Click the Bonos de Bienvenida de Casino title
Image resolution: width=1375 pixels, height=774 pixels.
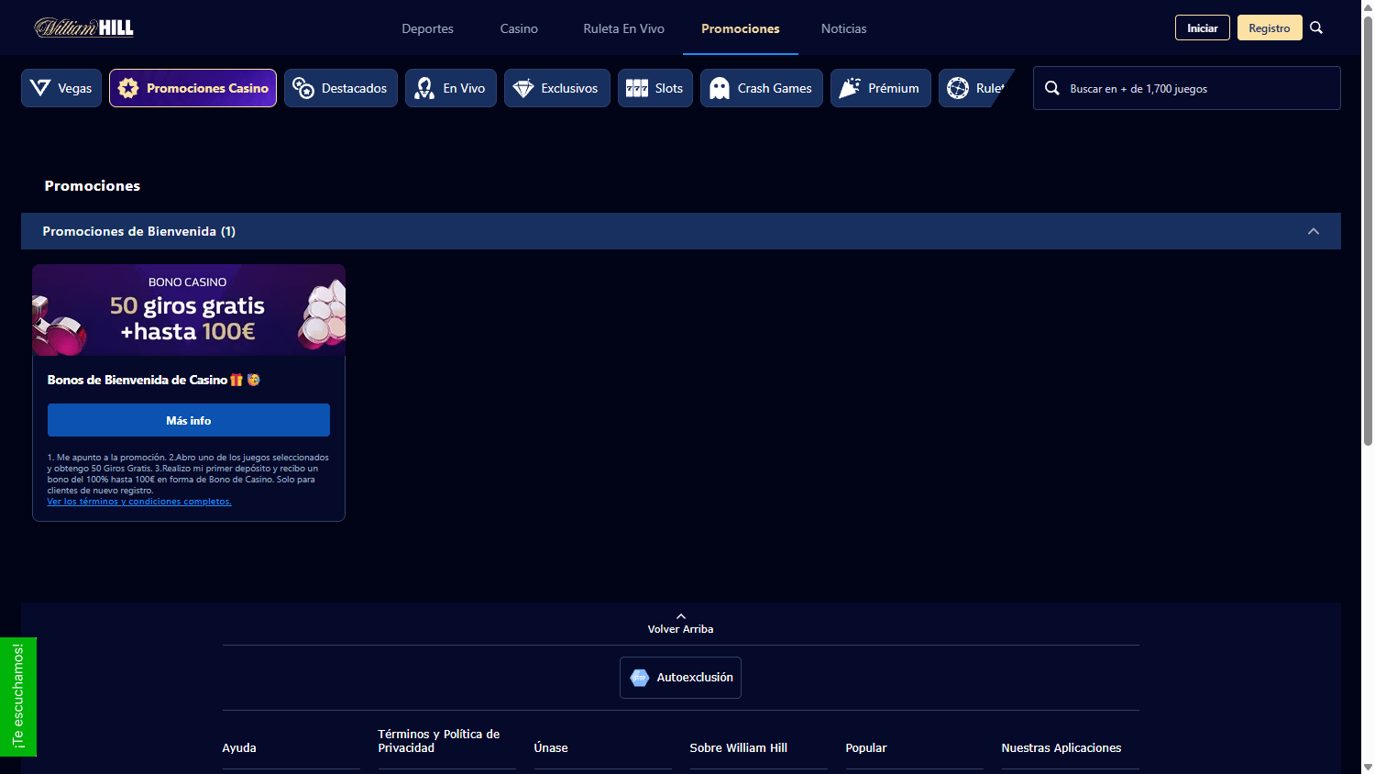pyautogui.click(x=154, y=380)
